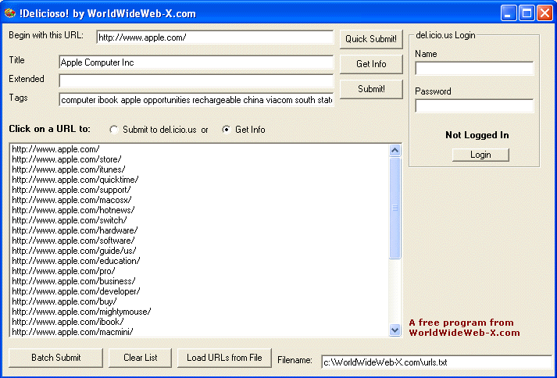Click the empty Extended input field
The image size is (557, 378).
click(x=196, y=81)
